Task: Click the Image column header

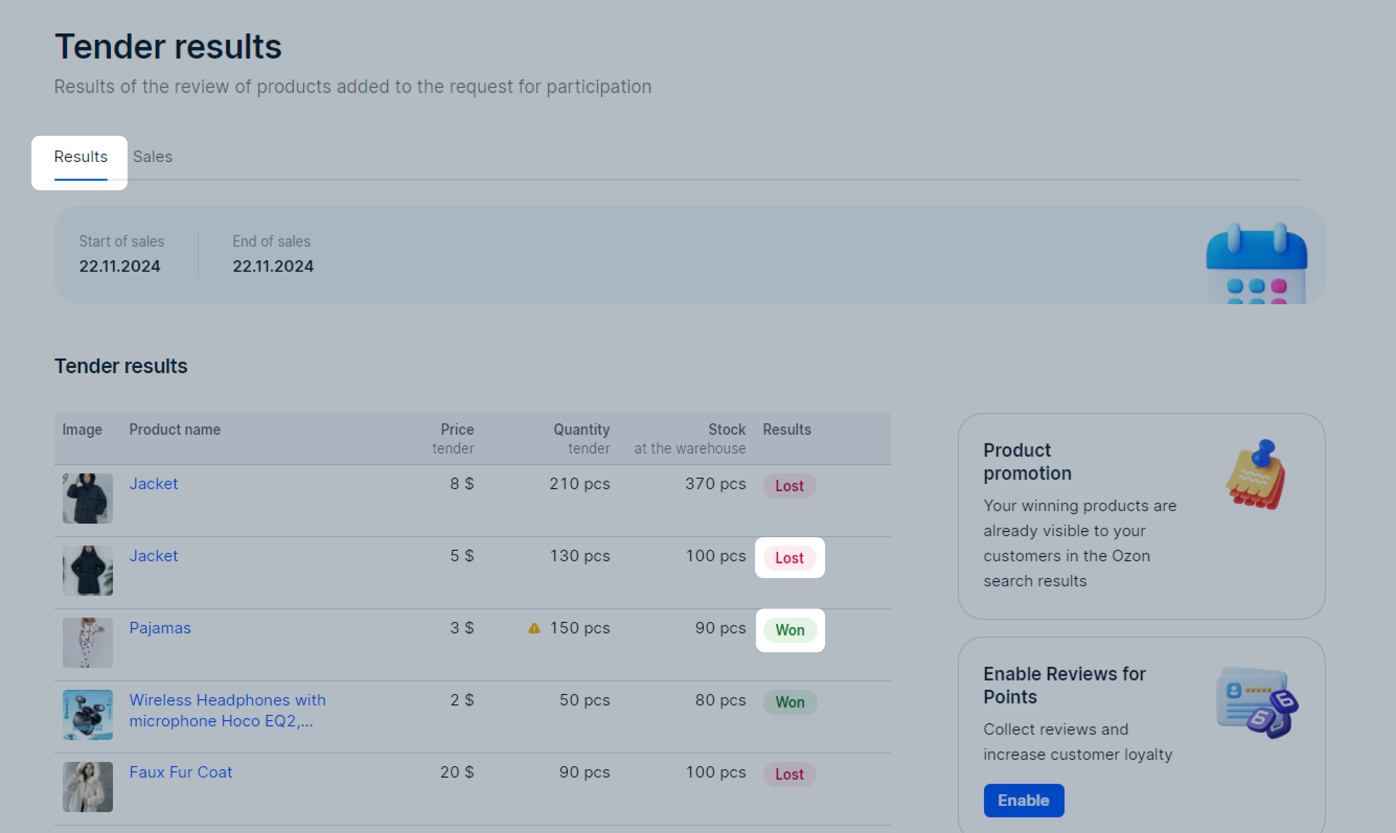Action: tap(82, 430)
